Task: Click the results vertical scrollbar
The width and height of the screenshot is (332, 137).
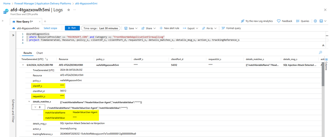Action: click(x=323, y=74)
